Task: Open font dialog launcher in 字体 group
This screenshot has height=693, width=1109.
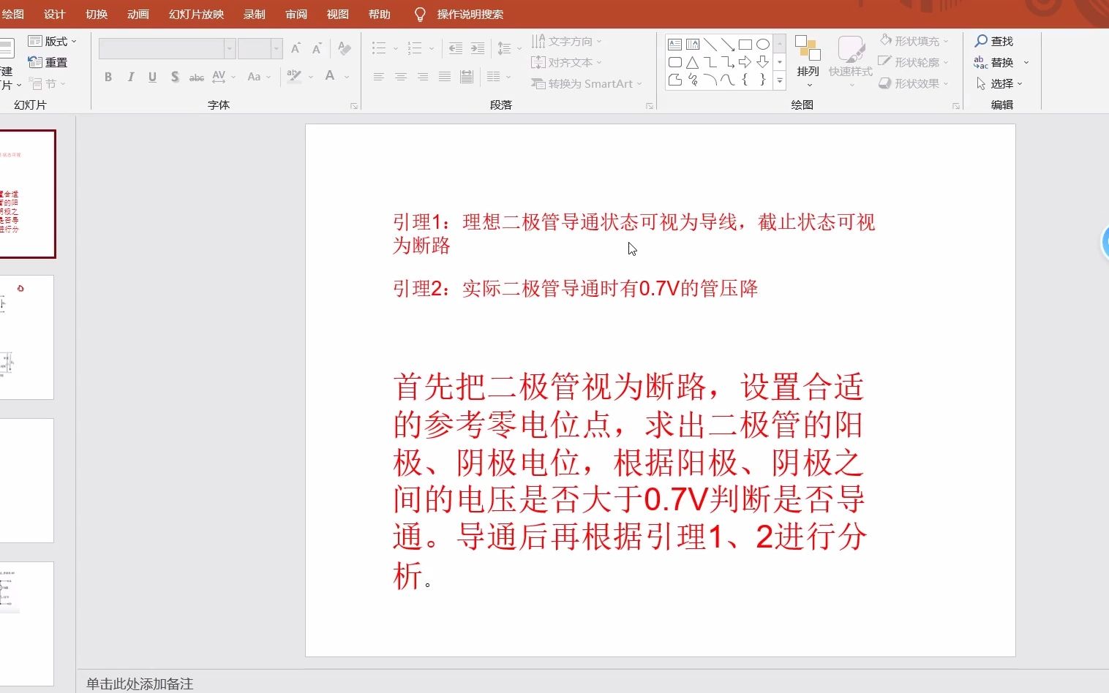Action: click(354, 106)
